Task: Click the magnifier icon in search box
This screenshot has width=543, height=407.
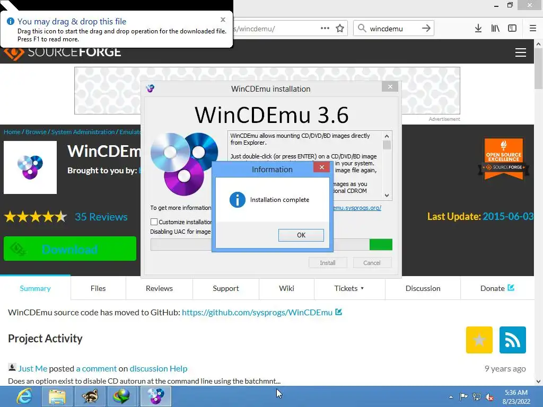Action: coord(362,28)
